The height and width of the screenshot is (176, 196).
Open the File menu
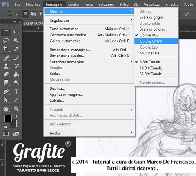coord(18,5)
